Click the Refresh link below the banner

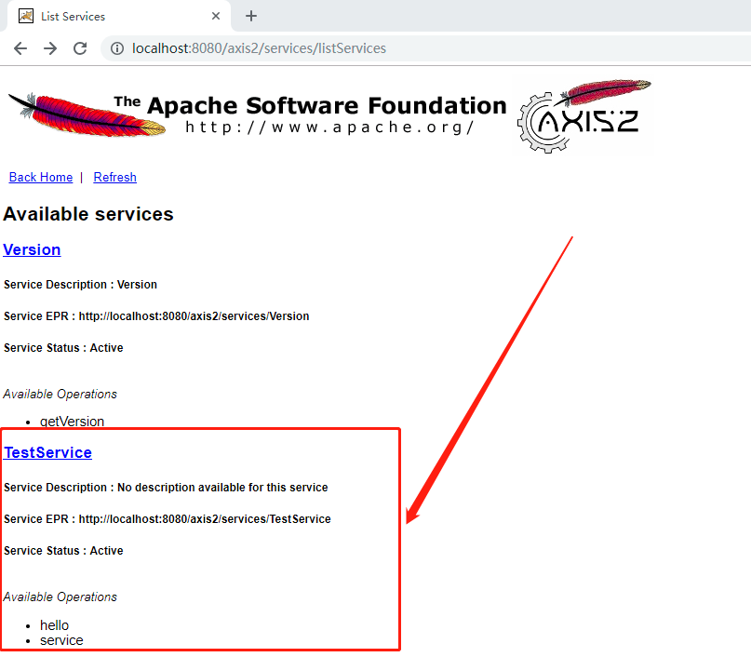click(114, 177)
